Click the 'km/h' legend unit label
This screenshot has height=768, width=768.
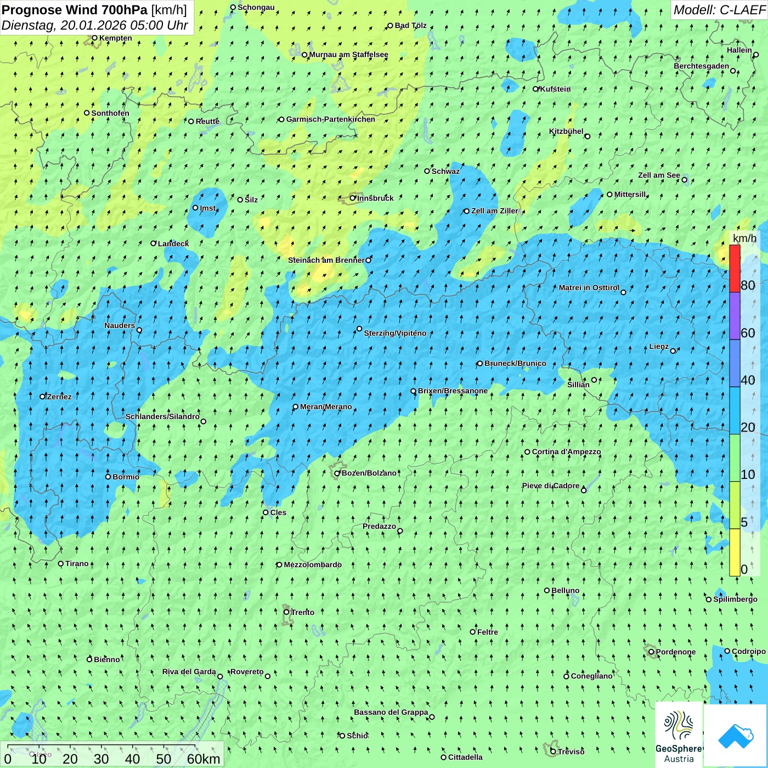coord(744,238)
